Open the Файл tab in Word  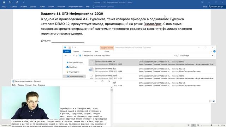click(x=4, y=7)
